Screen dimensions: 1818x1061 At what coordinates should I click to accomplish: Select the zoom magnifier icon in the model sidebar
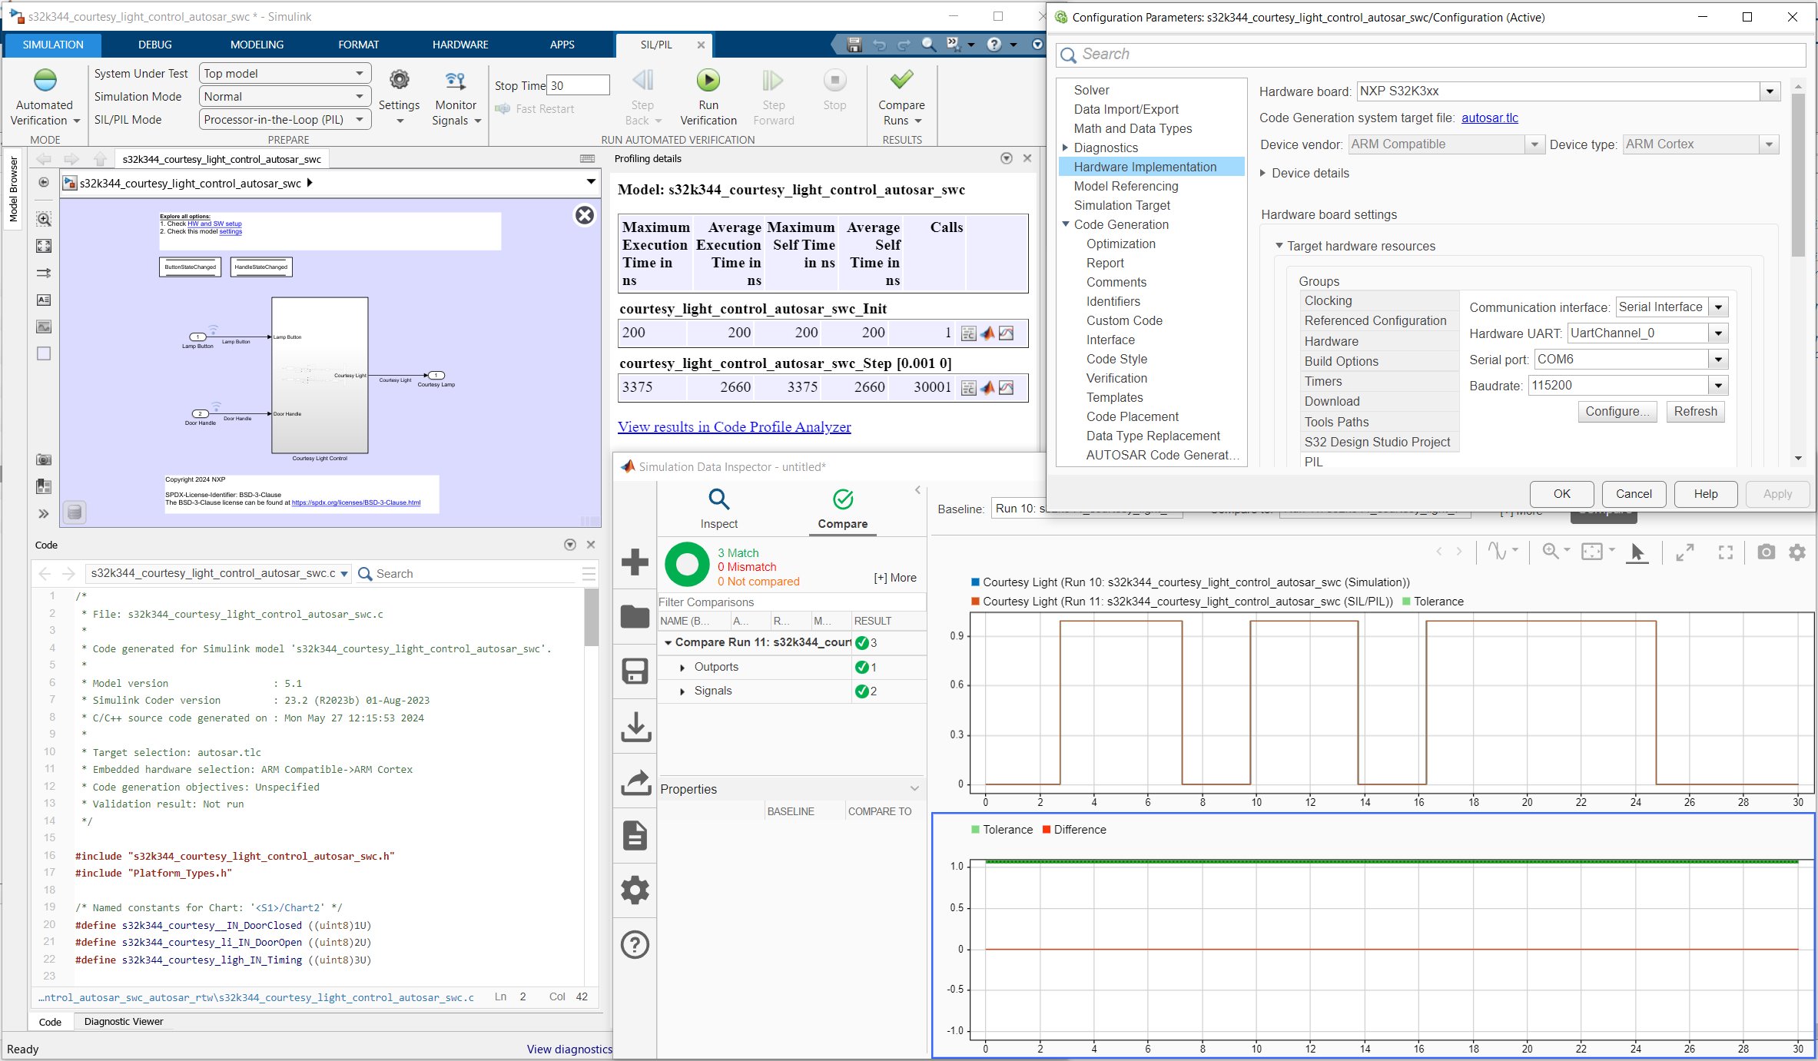[x=44, y=219]
